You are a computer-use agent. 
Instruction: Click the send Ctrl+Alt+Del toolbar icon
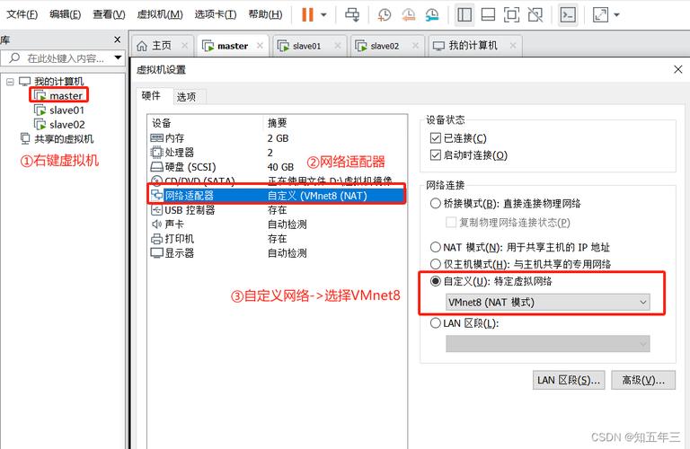[x=352, y=14]
